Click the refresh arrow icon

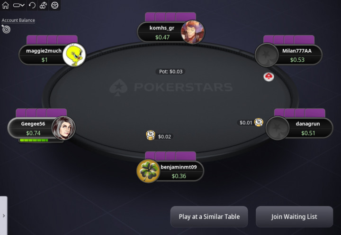[32, 5]
